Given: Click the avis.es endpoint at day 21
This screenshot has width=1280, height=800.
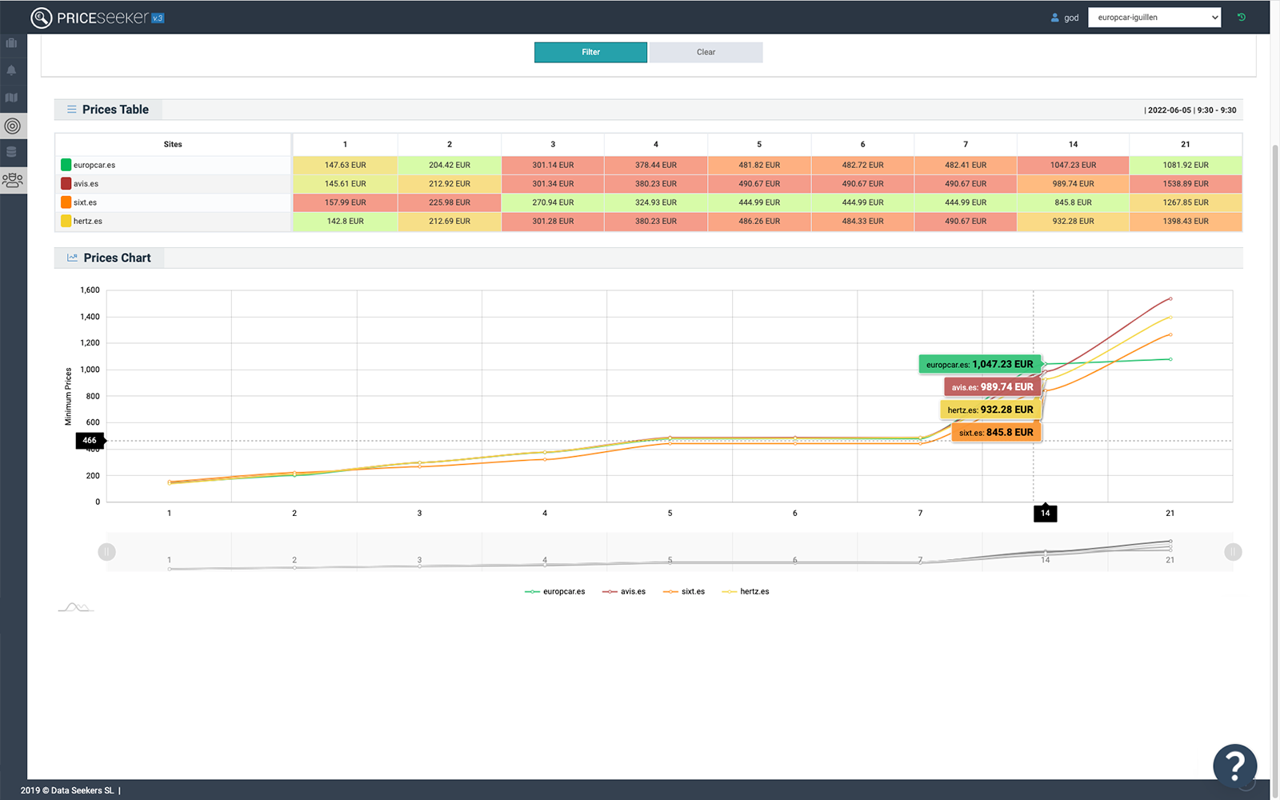Looking at the screenshot, I should pos(1170,298).
